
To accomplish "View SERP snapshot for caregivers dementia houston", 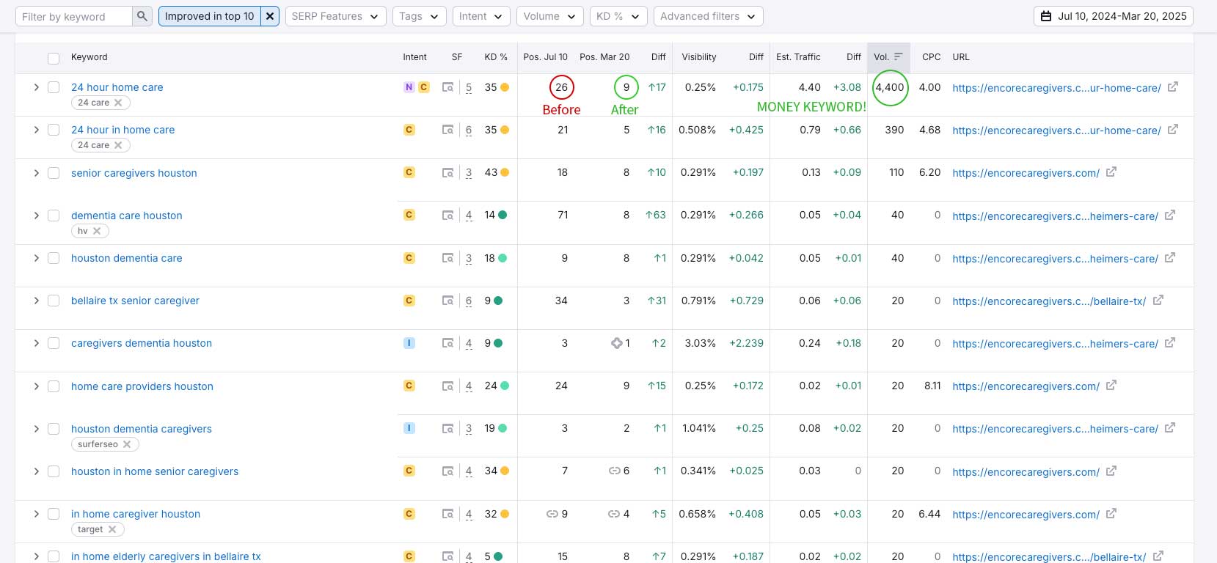I will (x=447, y=343).
